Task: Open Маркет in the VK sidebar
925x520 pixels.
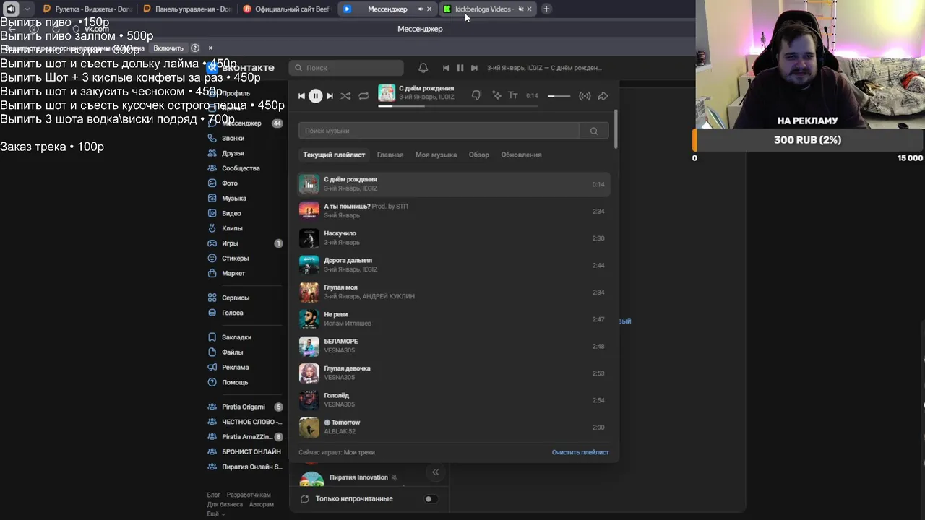Action: pyautogui.click(x=233, y=274)
